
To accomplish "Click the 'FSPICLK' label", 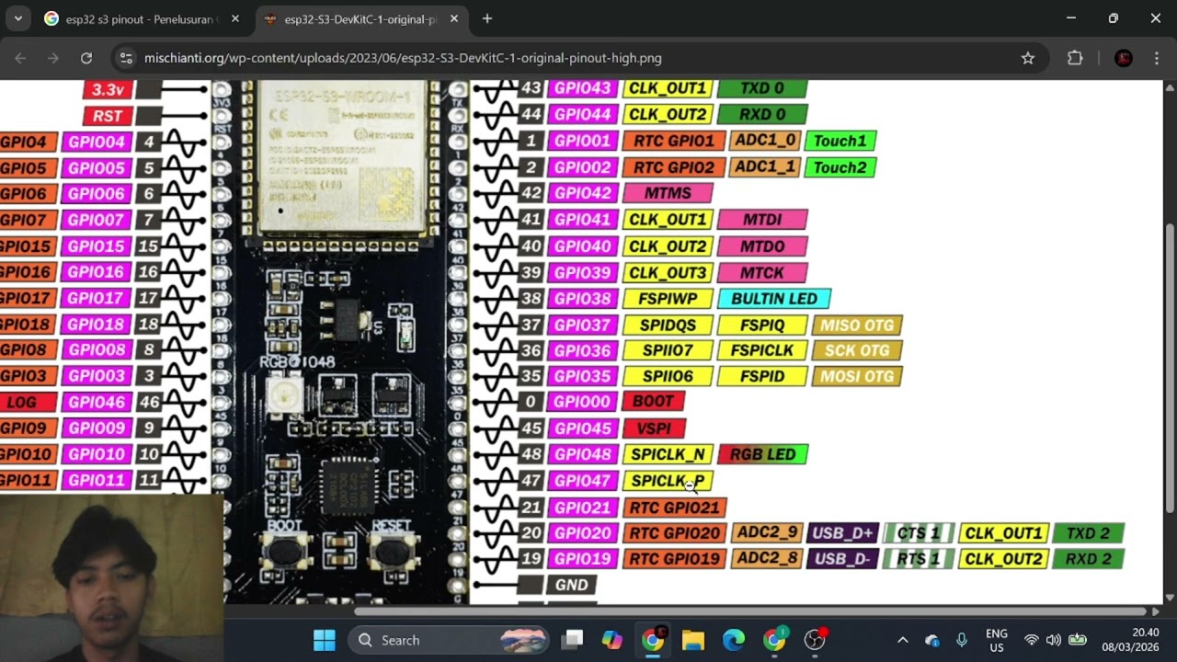I will point(762,350).
